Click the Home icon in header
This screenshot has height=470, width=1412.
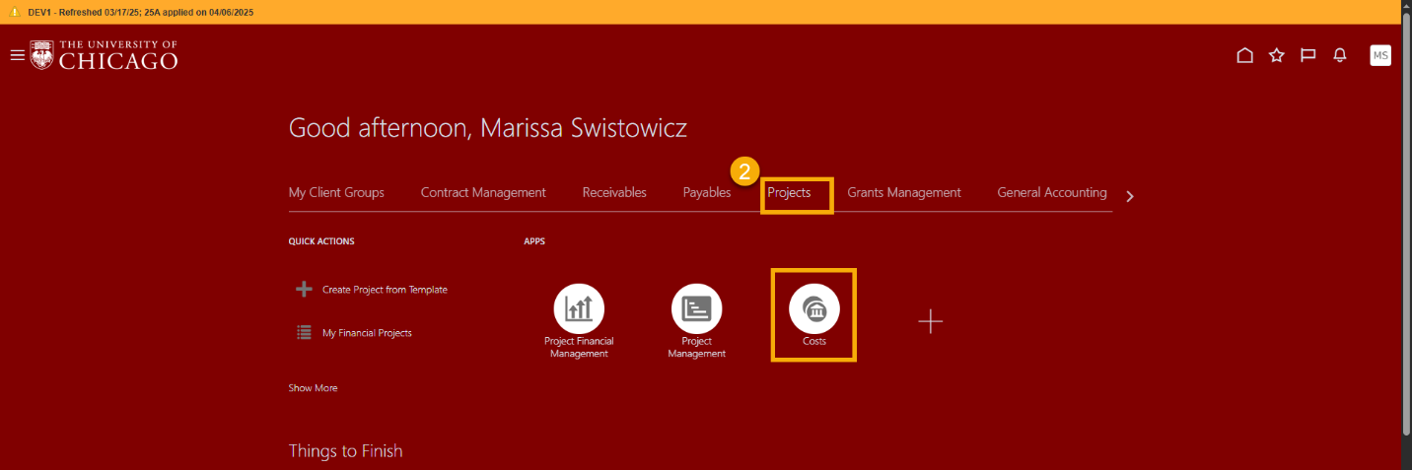point(1244,55)
